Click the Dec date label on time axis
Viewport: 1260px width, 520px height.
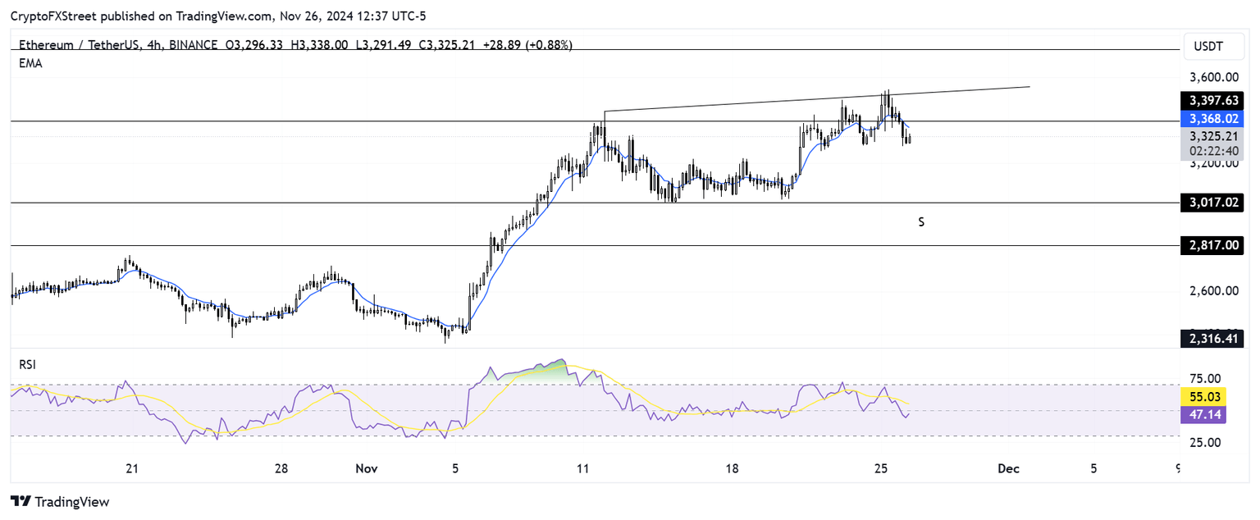coord(1008,468)
